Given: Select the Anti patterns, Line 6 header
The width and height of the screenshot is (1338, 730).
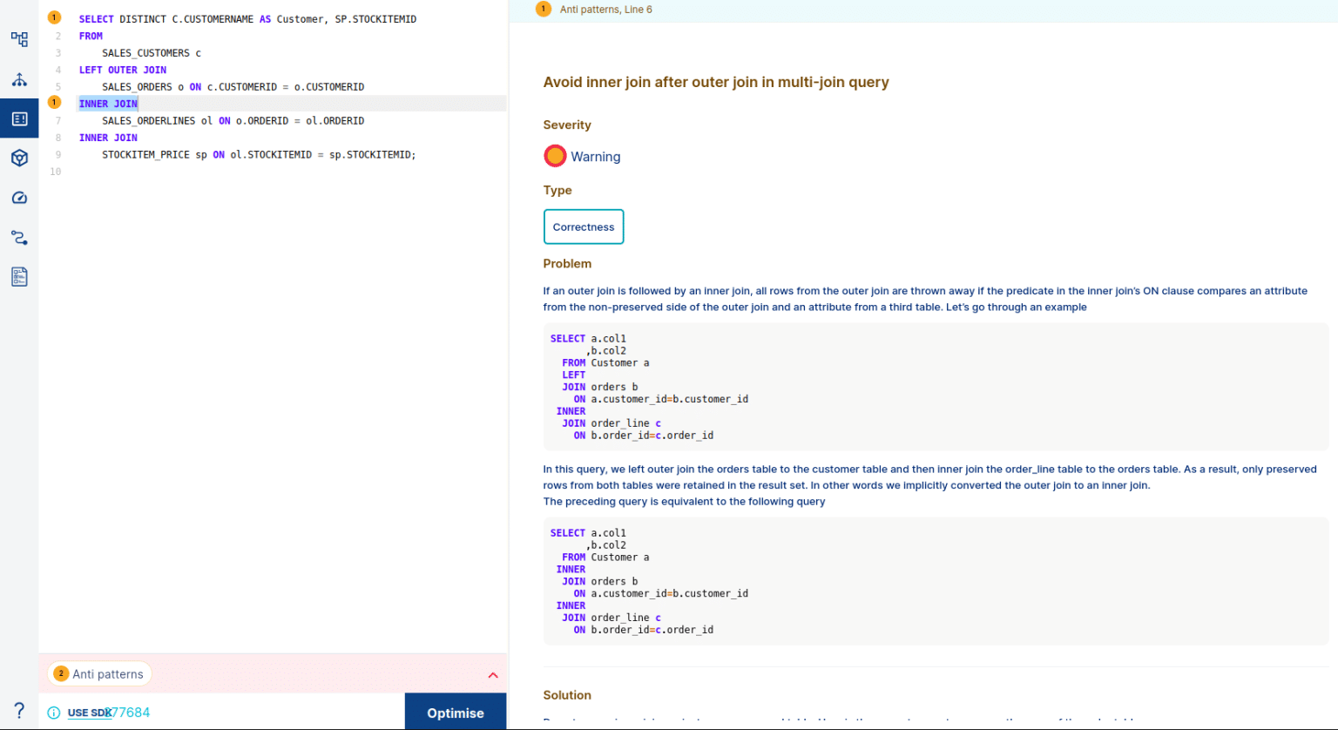Looking at the screenshot, I should click(x=605, y=10).
